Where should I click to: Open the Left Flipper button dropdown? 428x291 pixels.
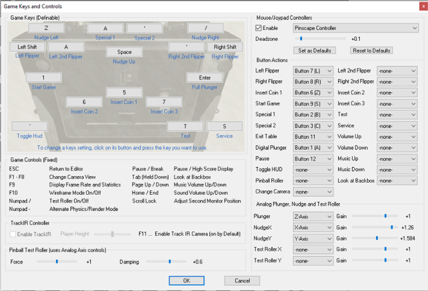coord(313,71)
